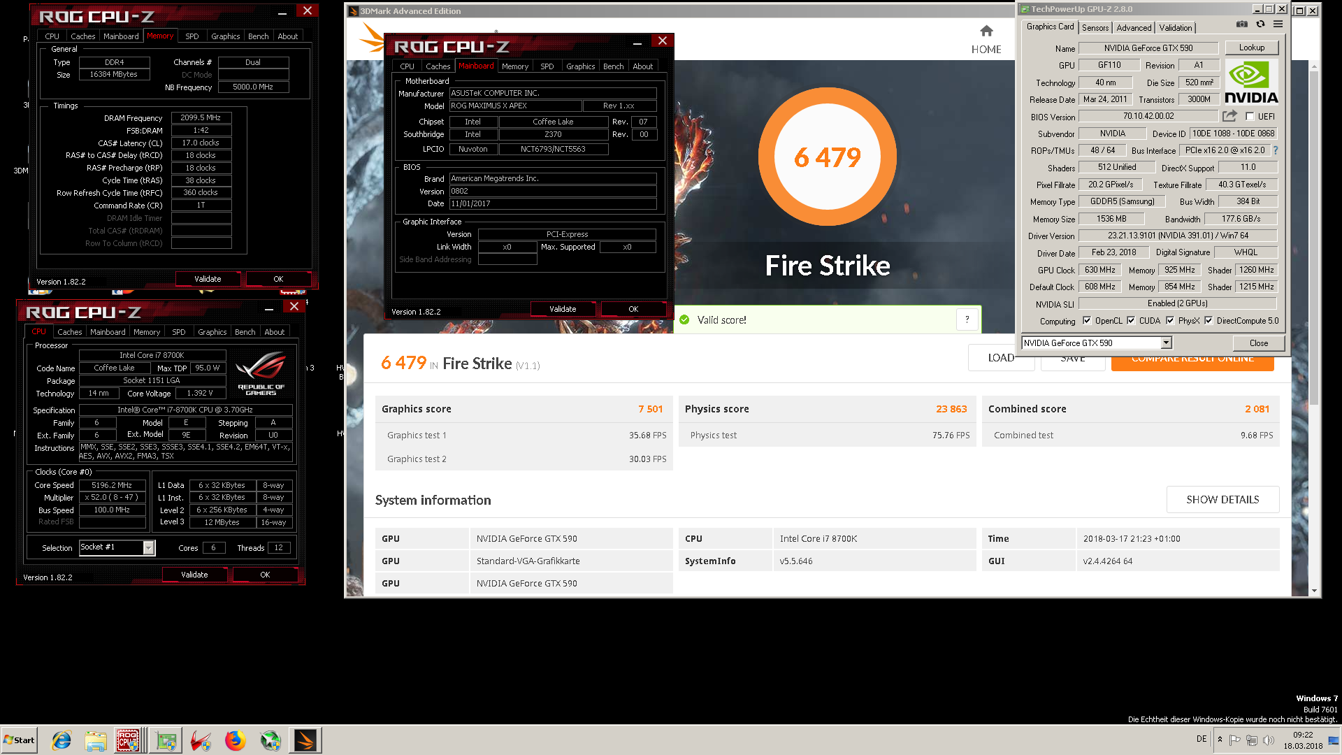This screenshot has width=1342, height=755.
Task: Select Graphics tab in bottom CPU-Z window
Action: [x=212, y=332]
